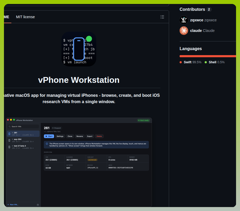Open the README outline list icon
This screenshot has height=211, width=240.
click(162, 17)
